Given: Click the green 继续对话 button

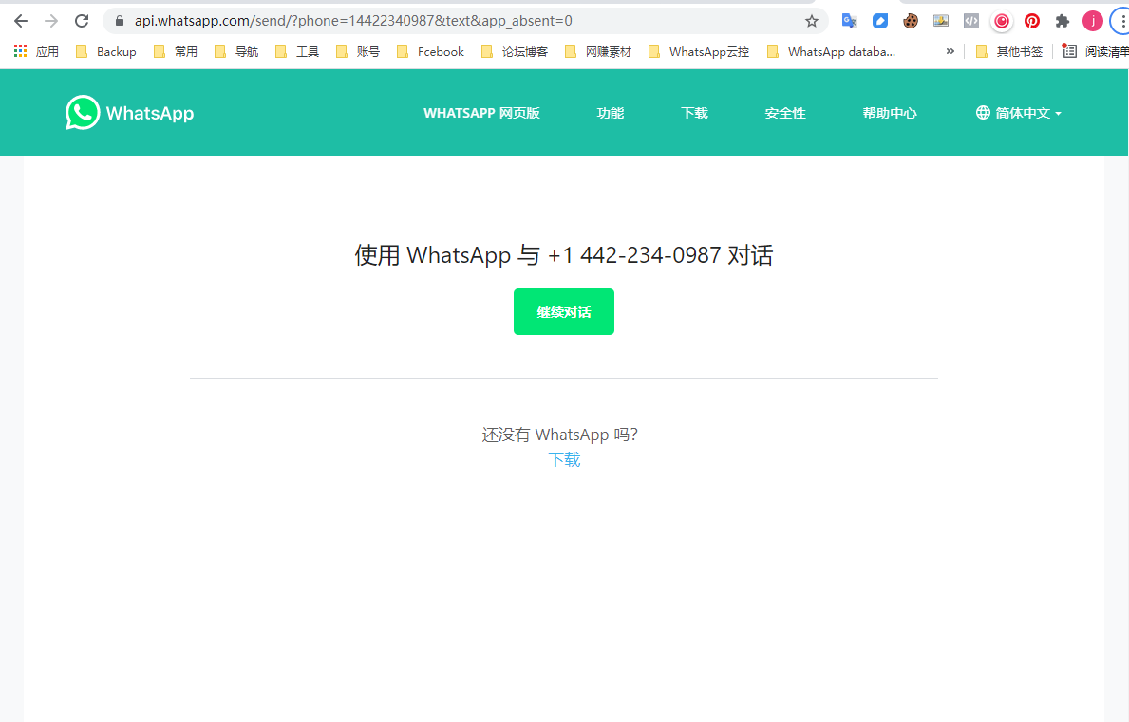Looking at the screenshot, I should point(564,311).
